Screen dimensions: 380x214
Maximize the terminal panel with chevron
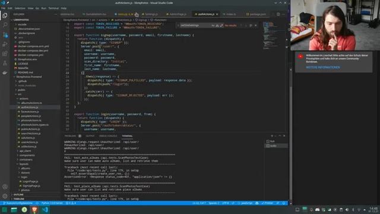point(280,136)
